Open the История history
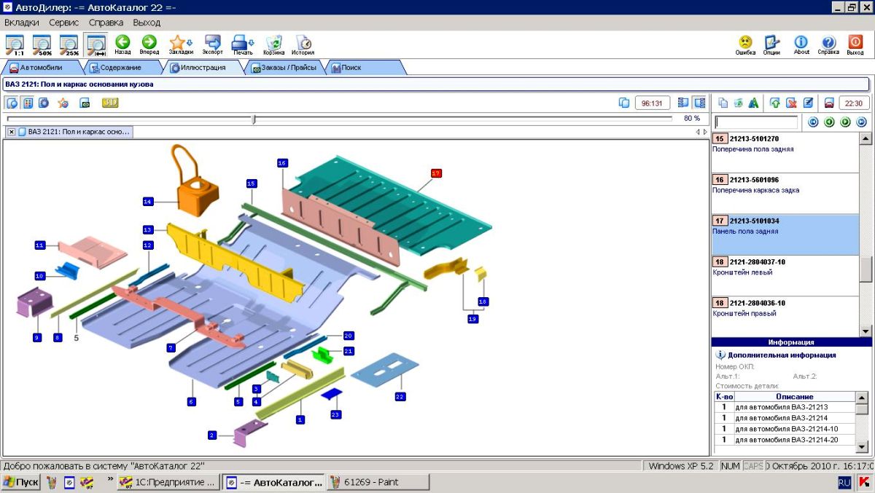Image resolution: width=875 pixels, height=493 pixels. [303, 45]
